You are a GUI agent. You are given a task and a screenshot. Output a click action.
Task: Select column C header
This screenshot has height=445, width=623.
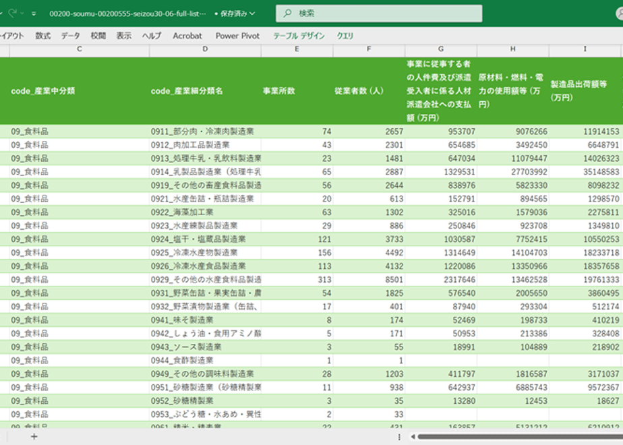80,49
